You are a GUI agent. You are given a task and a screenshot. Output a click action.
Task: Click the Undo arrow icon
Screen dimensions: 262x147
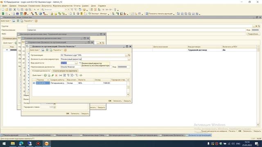point(34,10)
